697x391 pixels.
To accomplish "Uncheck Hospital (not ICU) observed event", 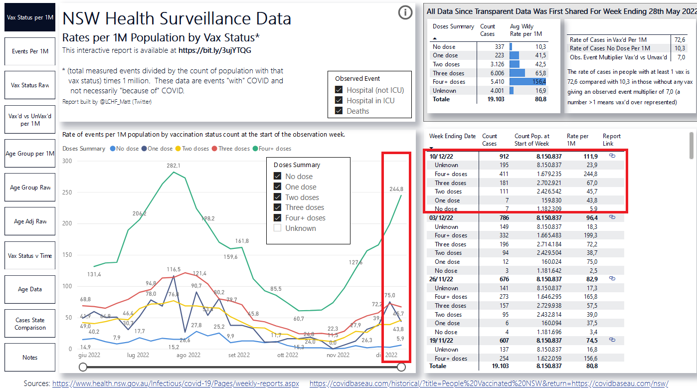I will 339,90.
